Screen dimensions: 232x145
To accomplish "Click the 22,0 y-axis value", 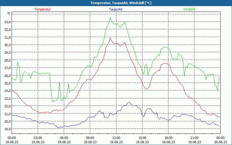I will (8, 106).
